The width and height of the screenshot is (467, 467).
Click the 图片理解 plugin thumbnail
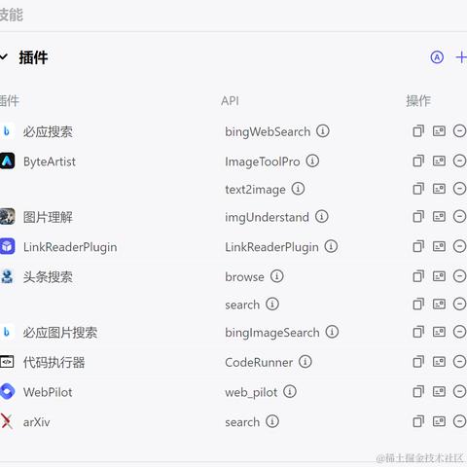(x=7, y=217)
